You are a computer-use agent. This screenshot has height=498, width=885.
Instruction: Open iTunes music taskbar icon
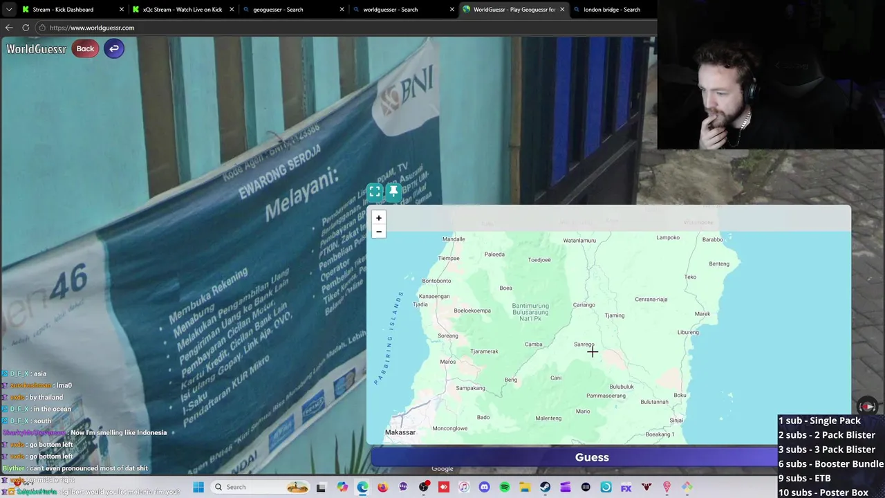[x=464, y=488]
